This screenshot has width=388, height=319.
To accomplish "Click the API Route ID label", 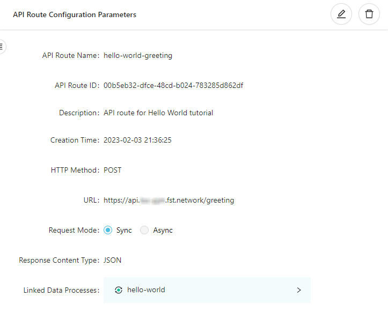I will [x=77, y=86].
